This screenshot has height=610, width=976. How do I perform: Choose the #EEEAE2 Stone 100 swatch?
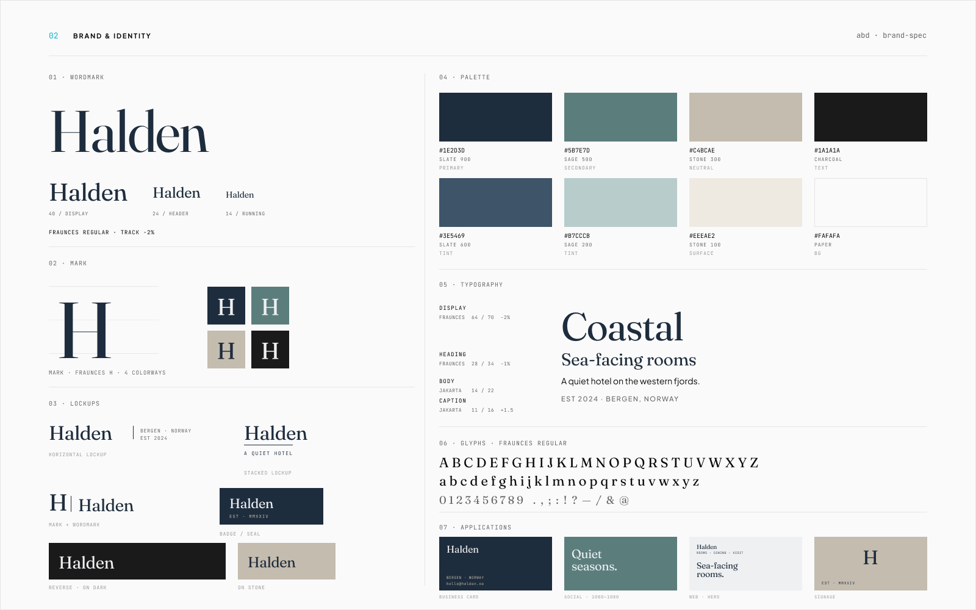point(745,203)
